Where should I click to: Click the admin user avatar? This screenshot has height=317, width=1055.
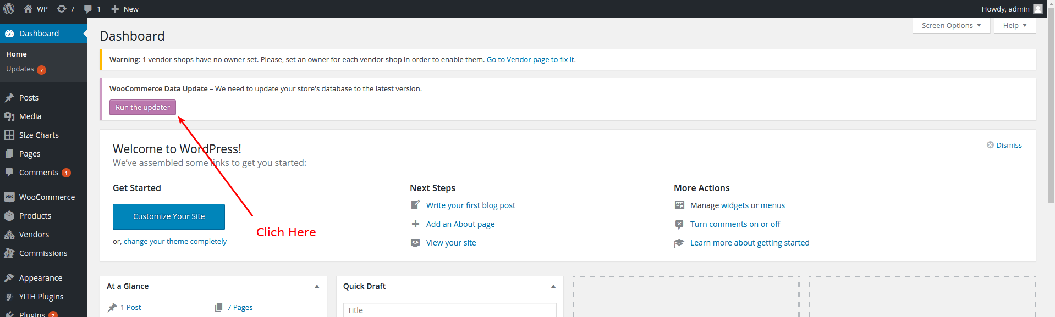[1037, 9]
